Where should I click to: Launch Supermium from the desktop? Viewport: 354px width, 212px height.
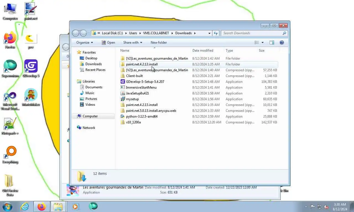[10, 69]
